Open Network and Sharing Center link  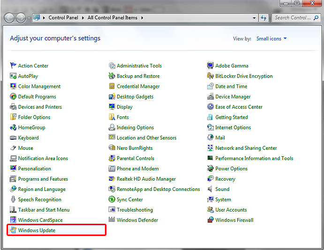pos(246,148)
